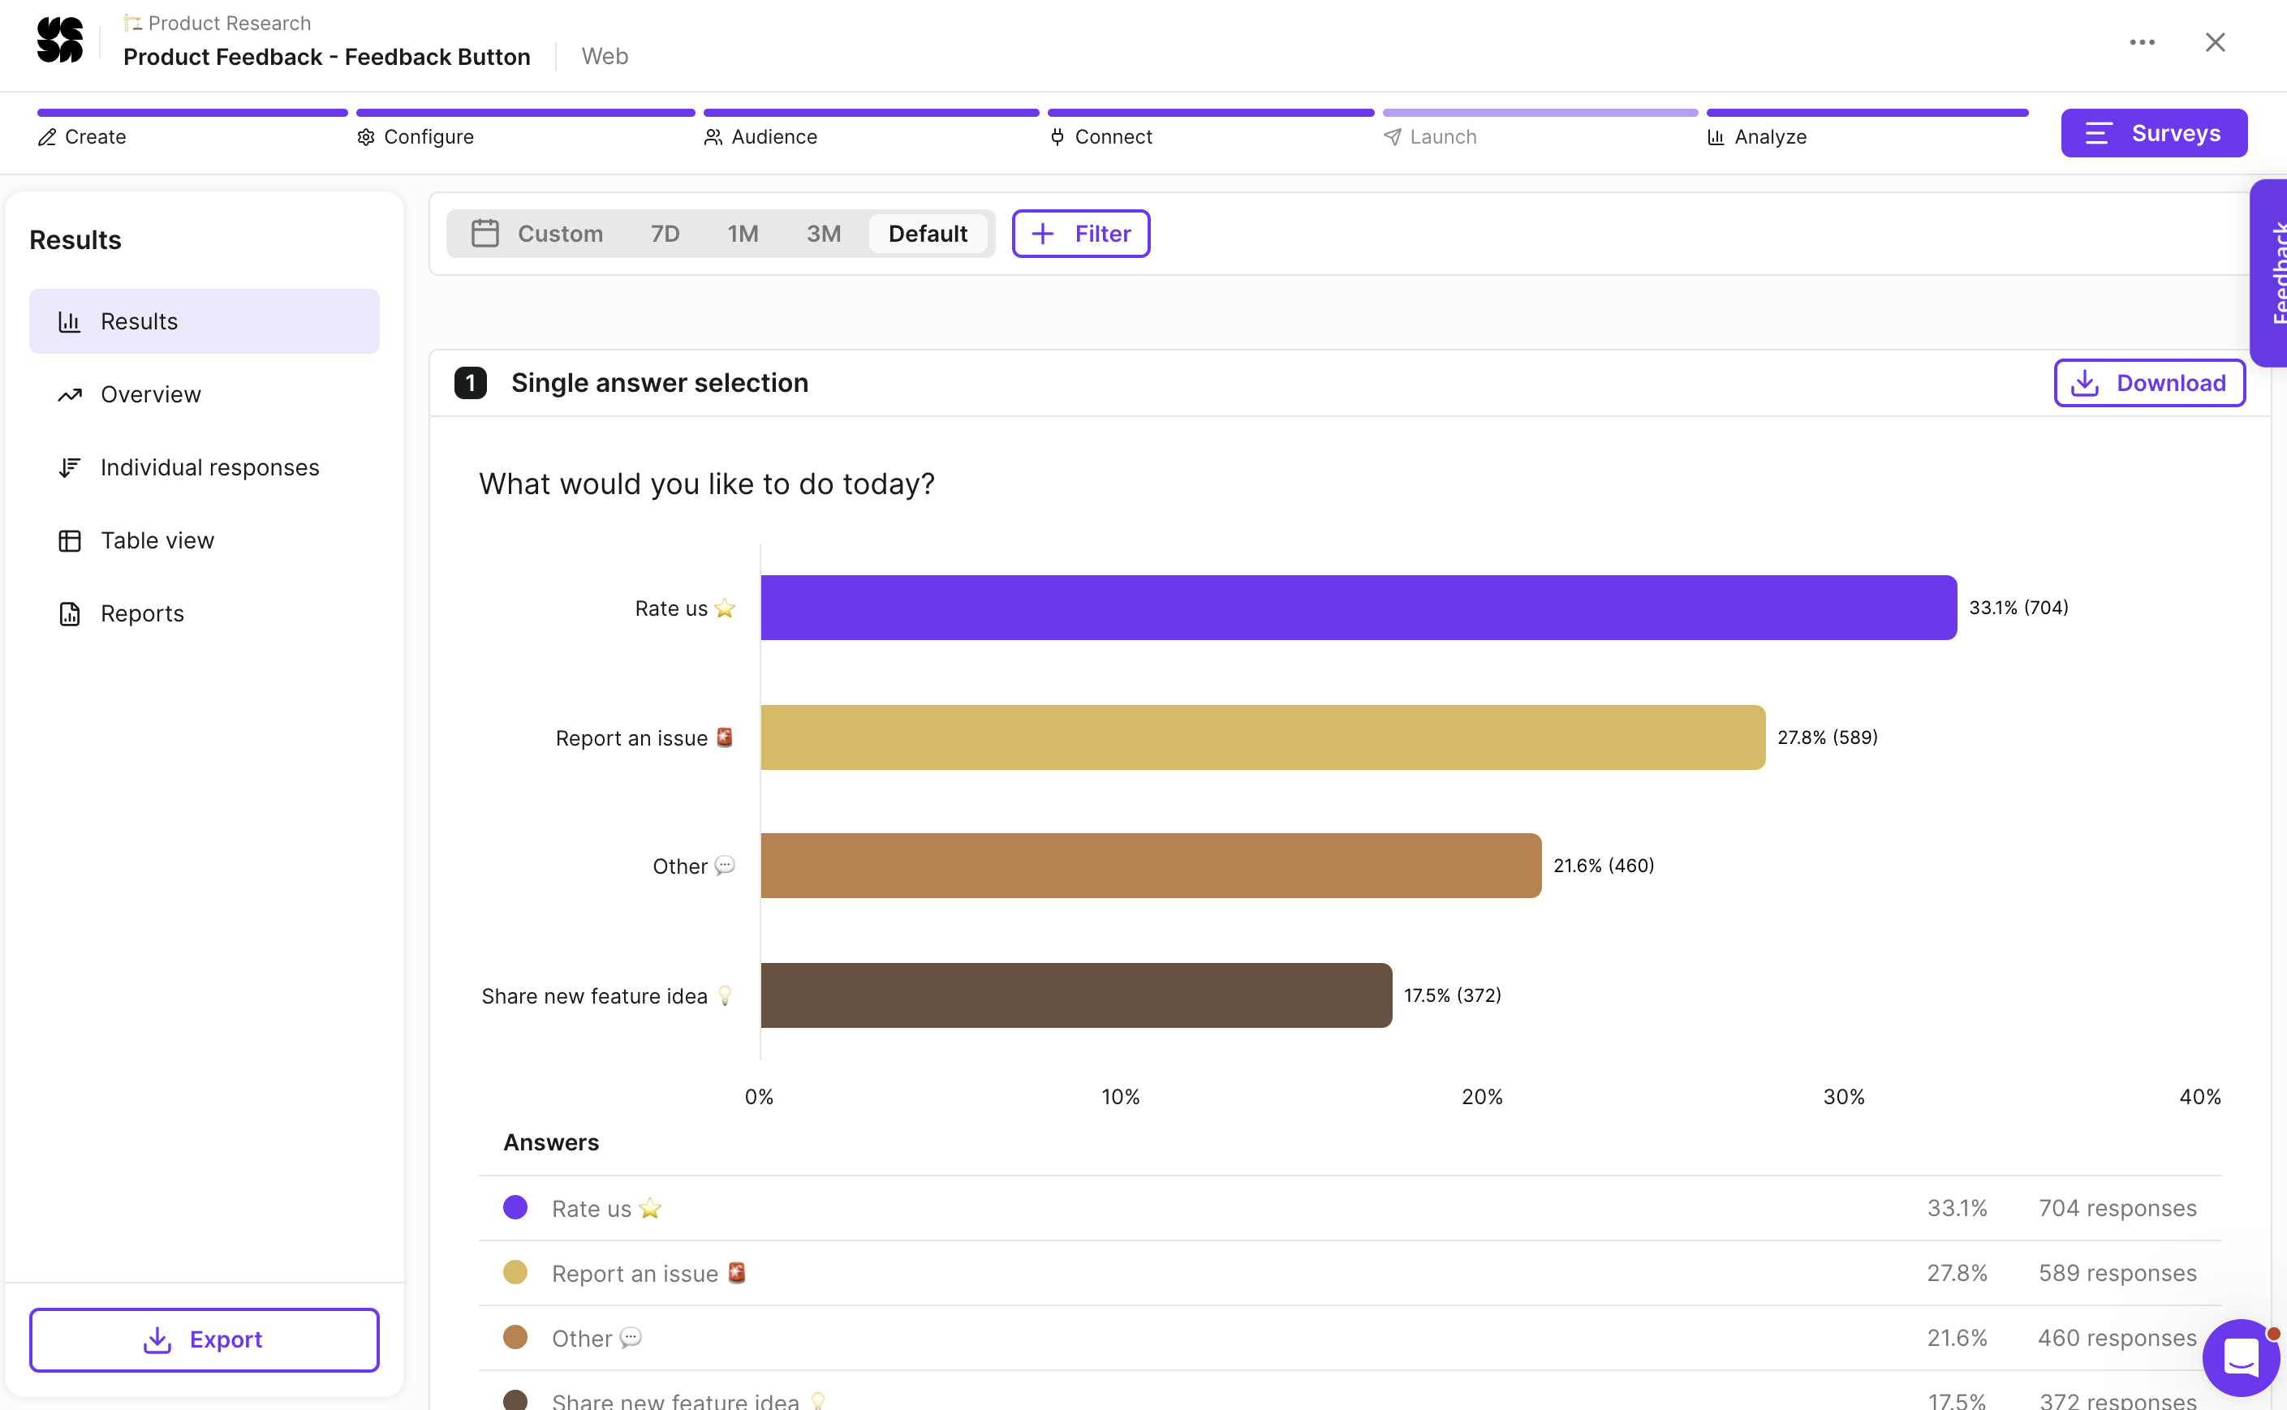
Task: Add a Filter to results
Action: tap(1080, 234)
